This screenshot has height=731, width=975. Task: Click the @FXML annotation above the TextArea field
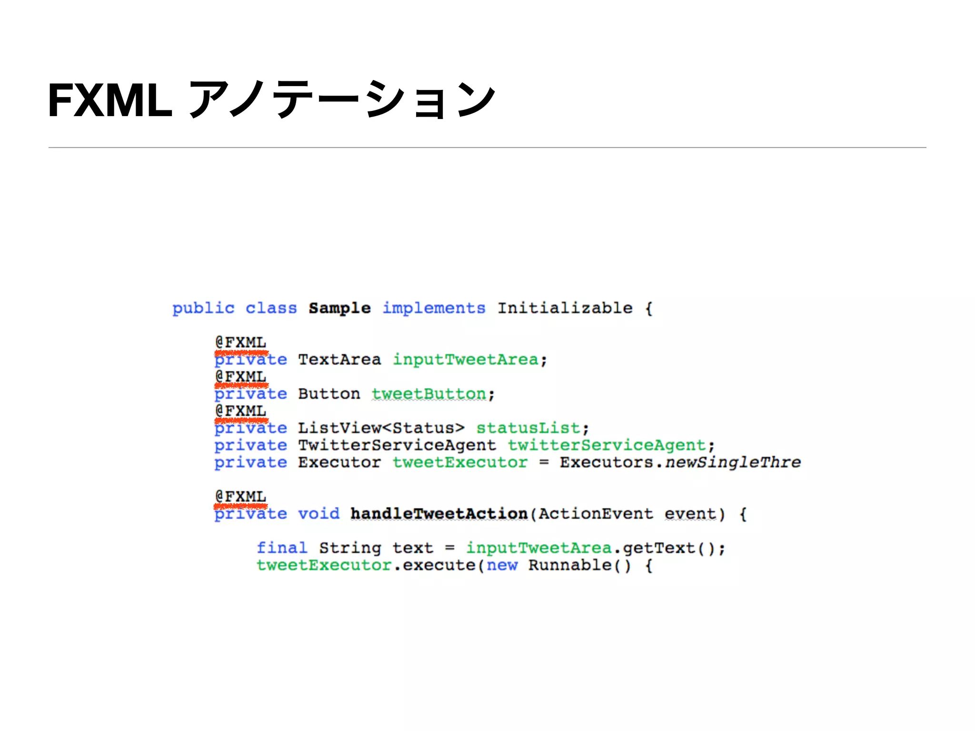(x=240, y=342)
